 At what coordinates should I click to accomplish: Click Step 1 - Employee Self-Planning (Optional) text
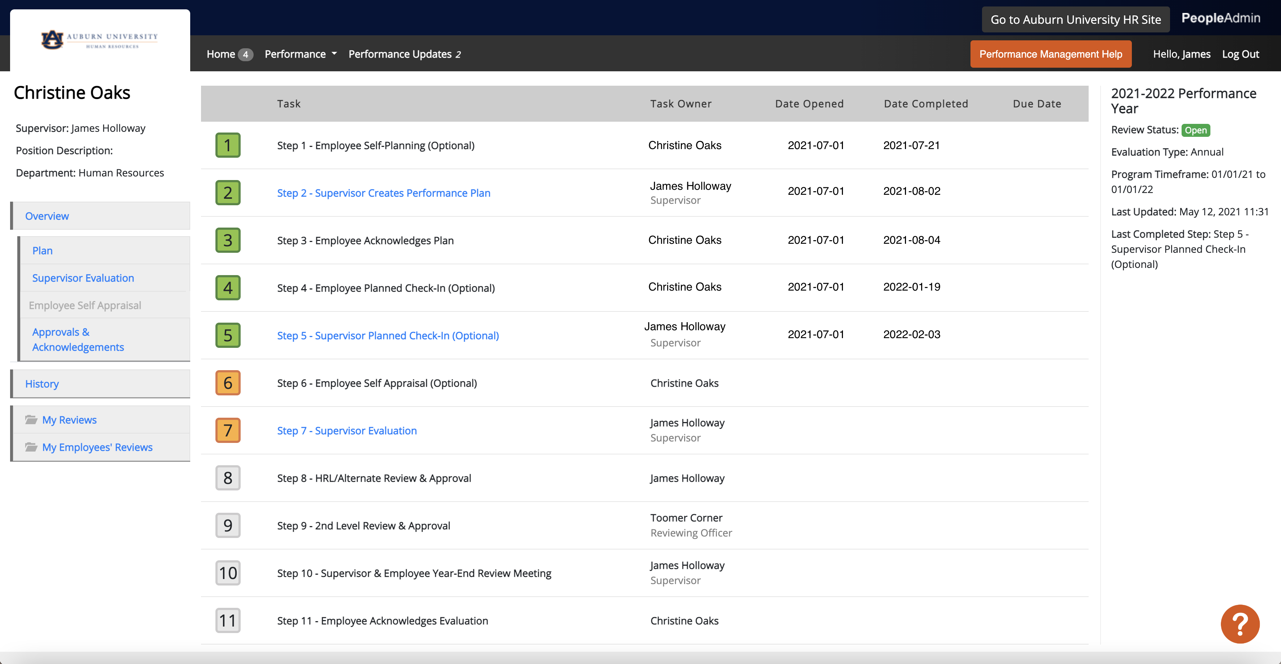tap(375, 145)
